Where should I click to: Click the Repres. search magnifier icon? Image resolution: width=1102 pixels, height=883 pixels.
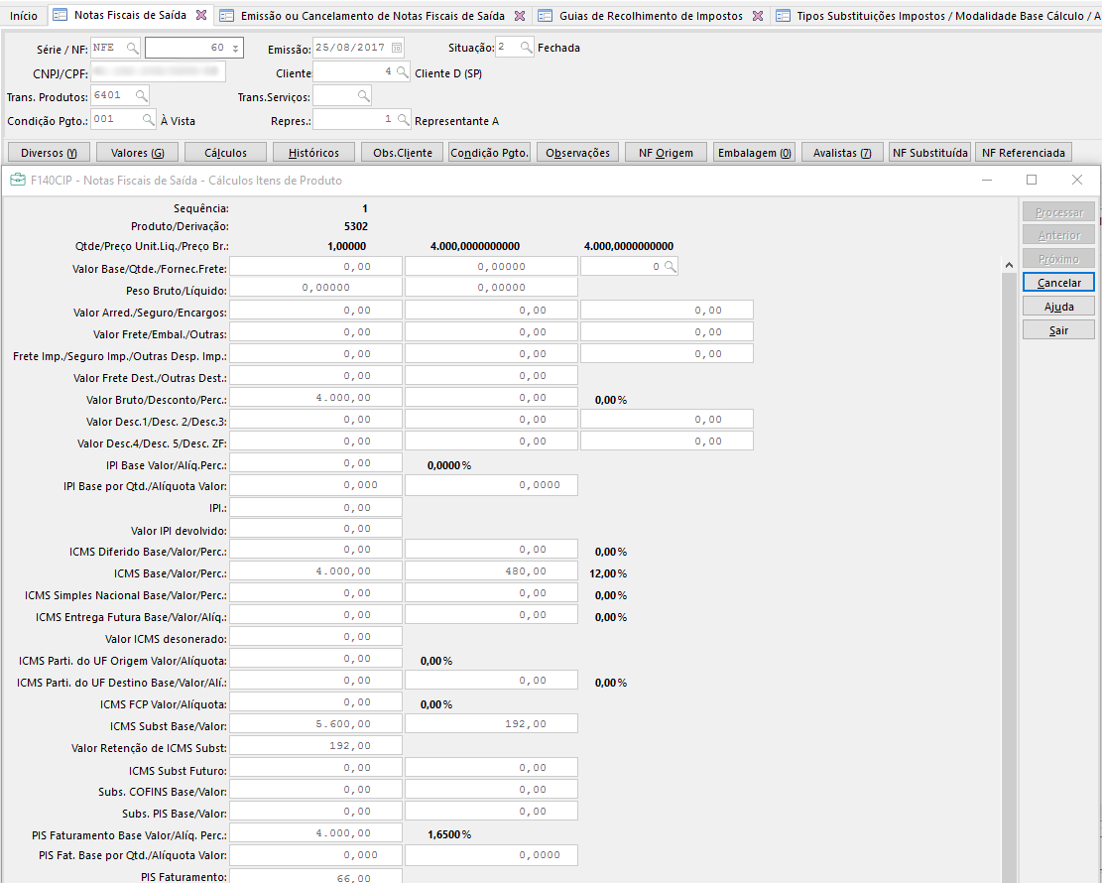(403, 119)
